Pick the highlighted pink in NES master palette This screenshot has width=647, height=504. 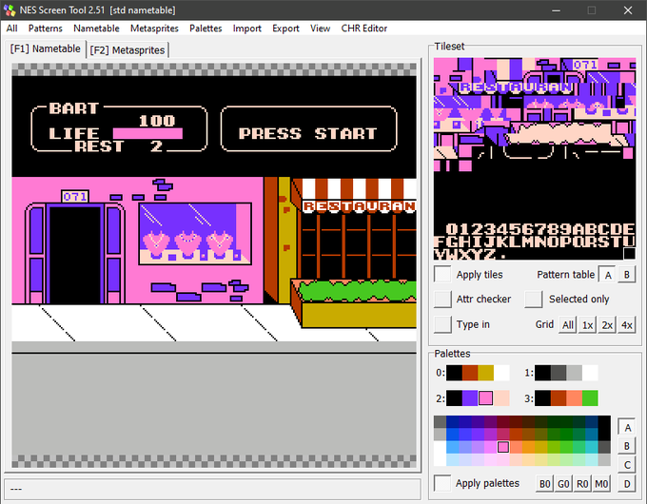503,447
